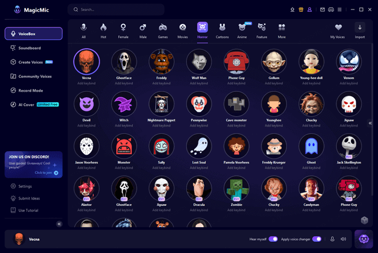Image resolution: width=378 pixels, height=253 pixels.
Task: Open Create Voices in sidebar
Action: (31, 62)
